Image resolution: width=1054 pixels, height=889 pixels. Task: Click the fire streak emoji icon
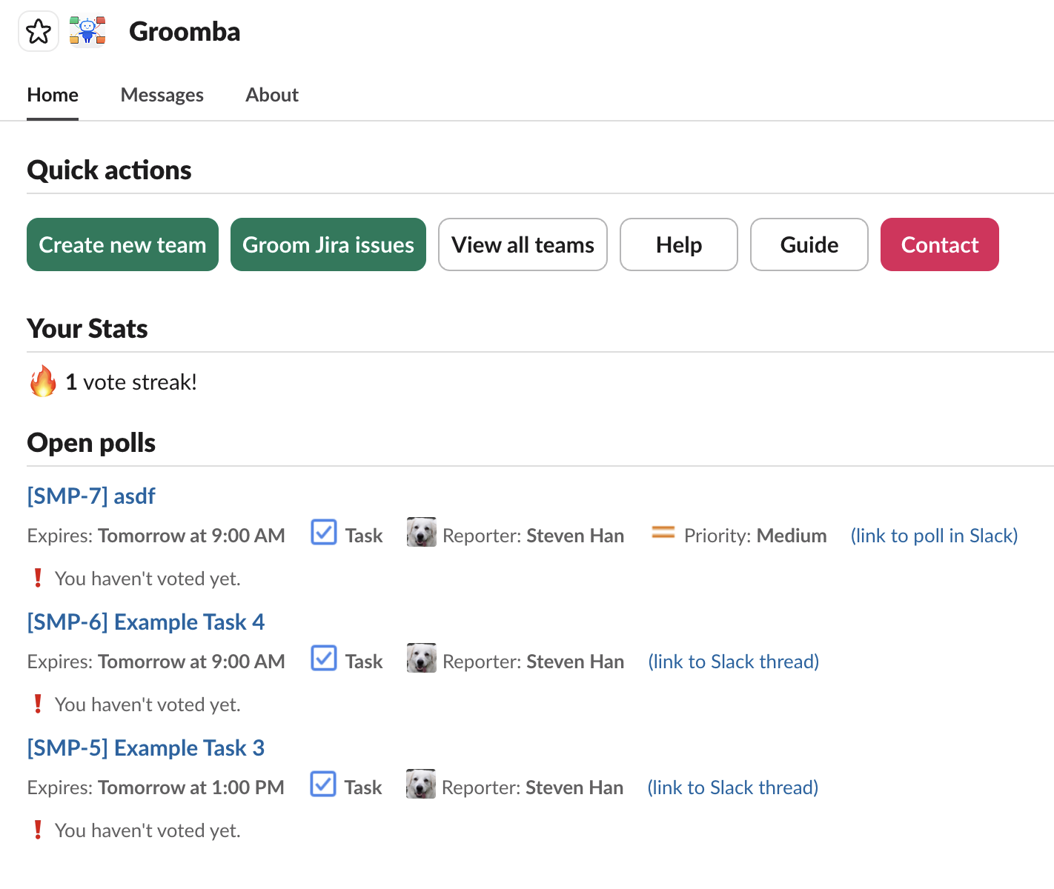[x=43, y=382]
